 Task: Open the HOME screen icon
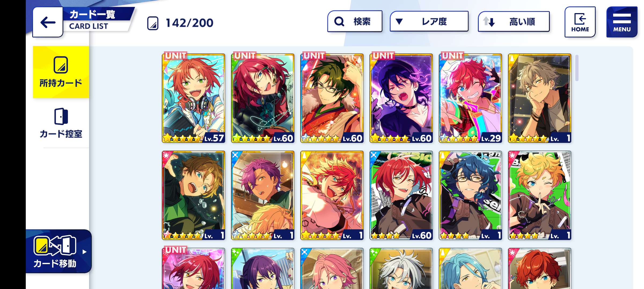click(580, 22)
